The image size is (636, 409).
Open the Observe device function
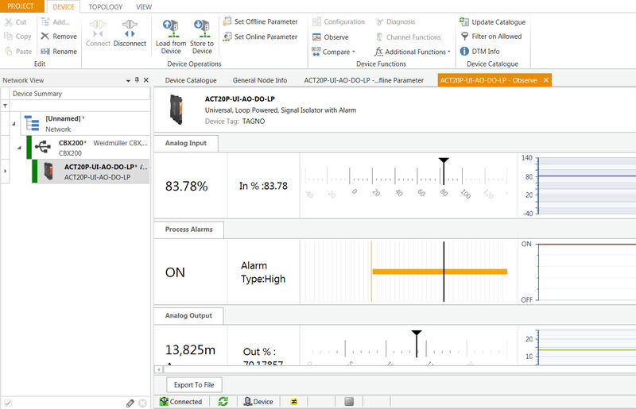pyautogui.click(x=331, y=37)
